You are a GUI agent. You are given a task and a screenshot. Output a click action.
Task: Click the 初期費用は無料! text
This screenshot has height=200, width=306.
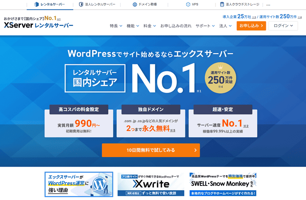point(78,131)
